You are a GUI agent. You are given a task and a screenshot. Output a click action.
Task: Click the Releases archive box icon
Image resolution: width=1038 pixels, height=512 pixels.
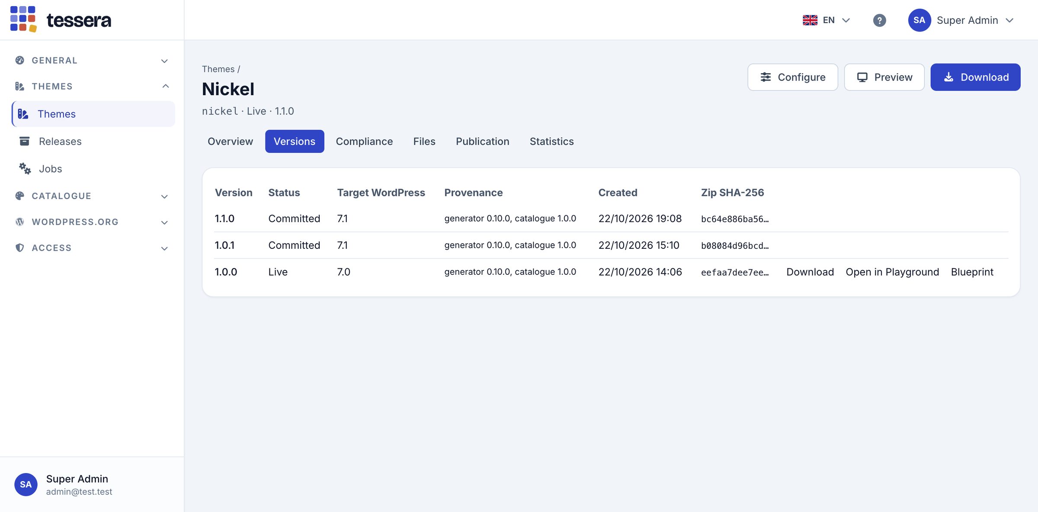pyautogui.click(x=25, y=141)
